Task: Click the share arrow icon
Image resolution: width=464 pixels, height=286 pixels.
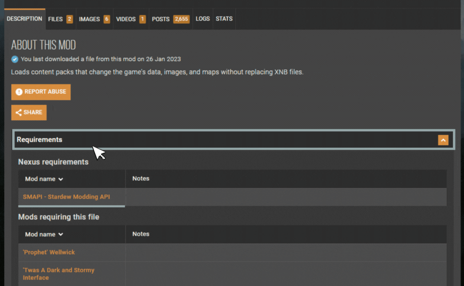Action: click(18, 113)
